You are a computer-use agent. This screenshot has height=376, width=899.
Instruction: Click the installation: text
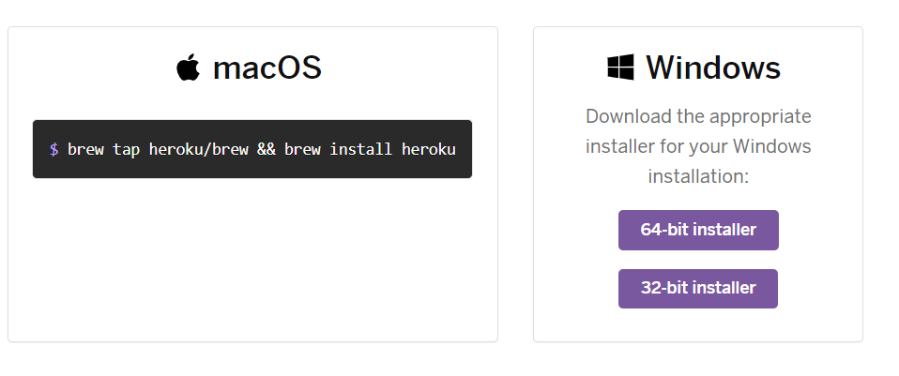click(698, 176)
